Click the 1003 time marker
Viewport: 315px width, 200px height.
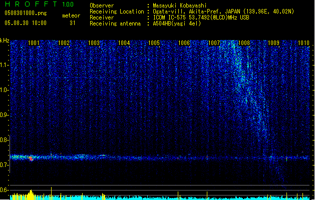(x=94, y=43)
